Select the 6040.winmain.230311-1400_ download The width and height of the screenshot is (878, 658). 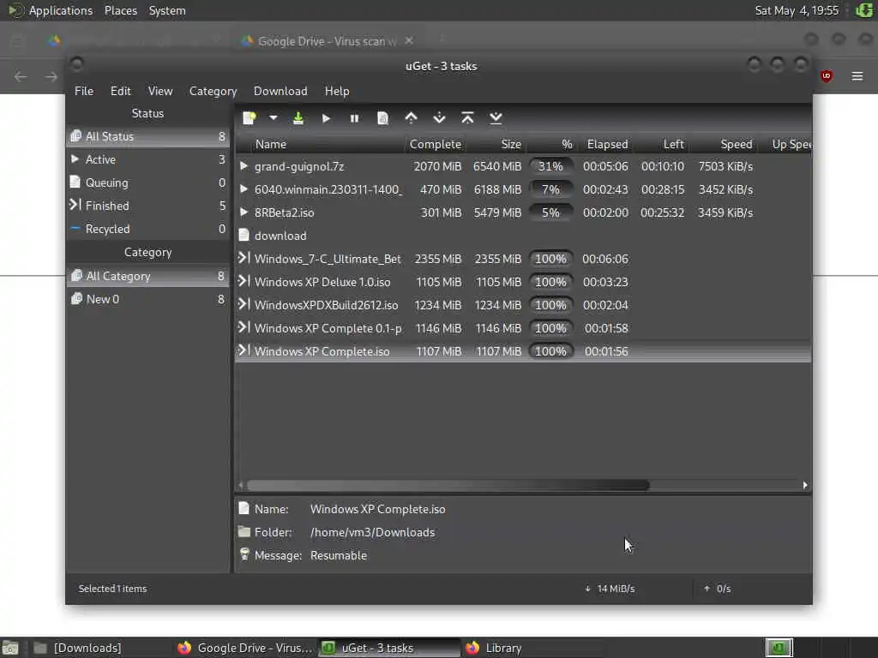[x=523, y=189]
